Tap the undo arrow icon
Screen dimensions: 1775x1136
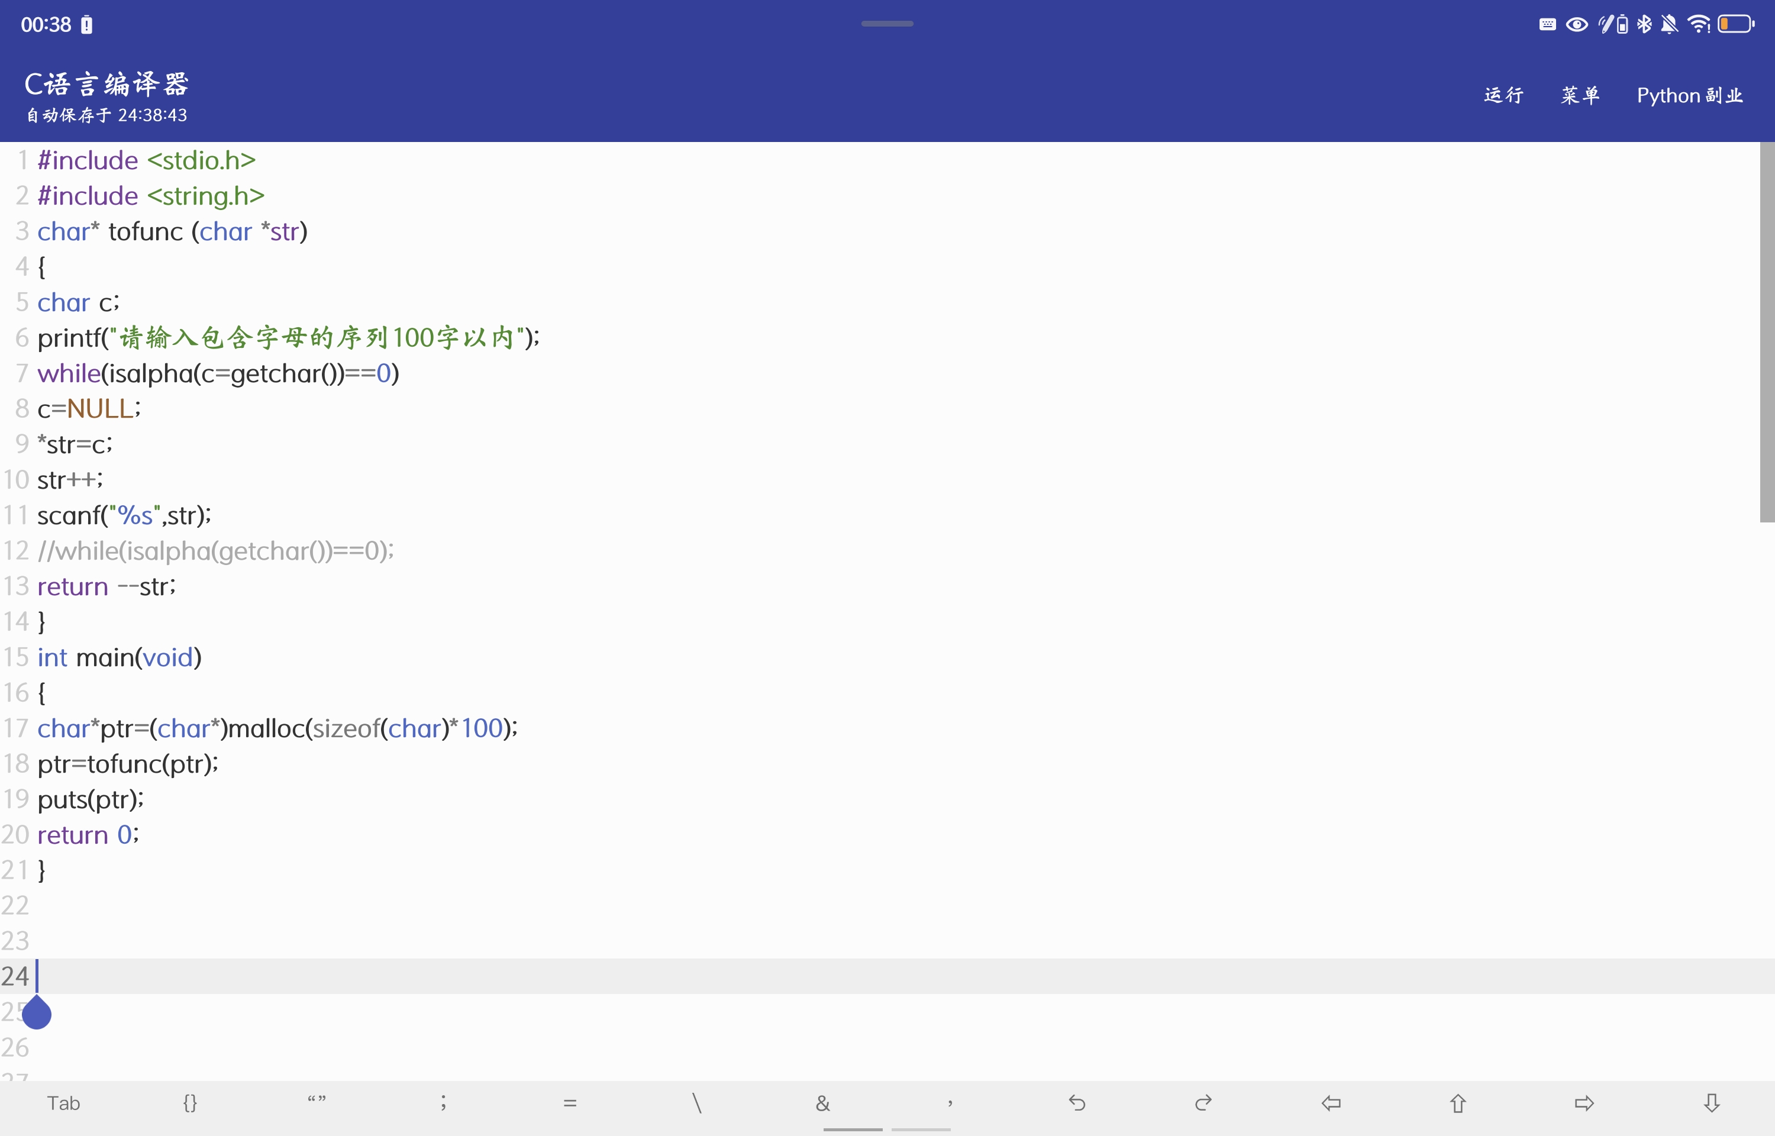[1077, 1103]
